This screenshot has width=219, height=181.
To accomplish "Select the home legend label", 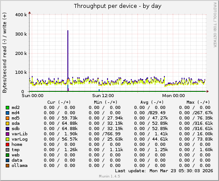I will [17, 145].
